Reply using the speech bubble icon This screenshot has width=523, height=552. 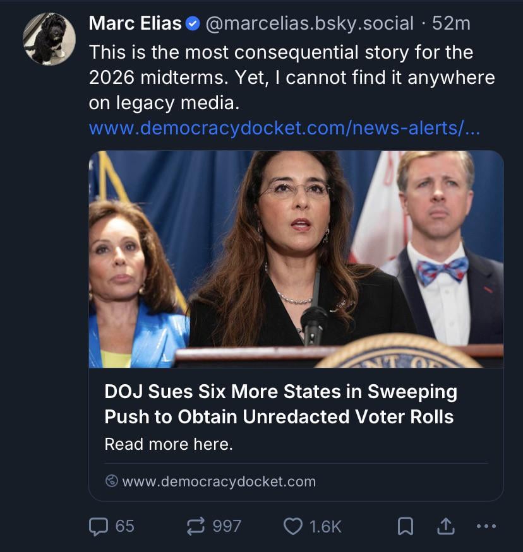pyautogui.click(x=98, y=526)
